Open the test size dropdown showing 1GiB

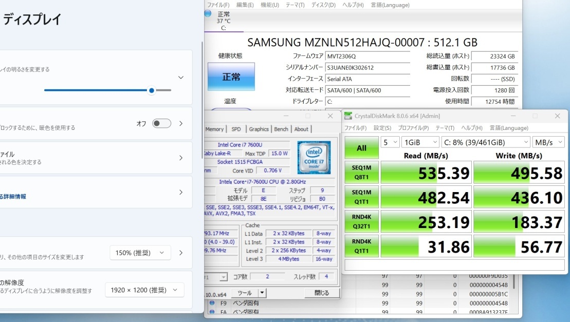point(420,142)
